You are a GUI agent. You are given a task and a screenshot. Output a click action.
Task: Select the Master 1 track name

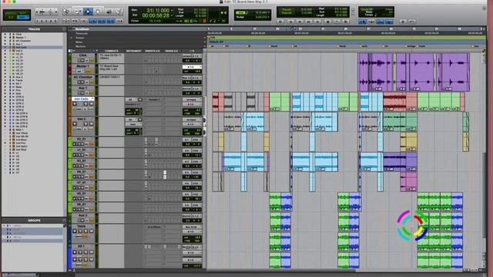[83, 66]
